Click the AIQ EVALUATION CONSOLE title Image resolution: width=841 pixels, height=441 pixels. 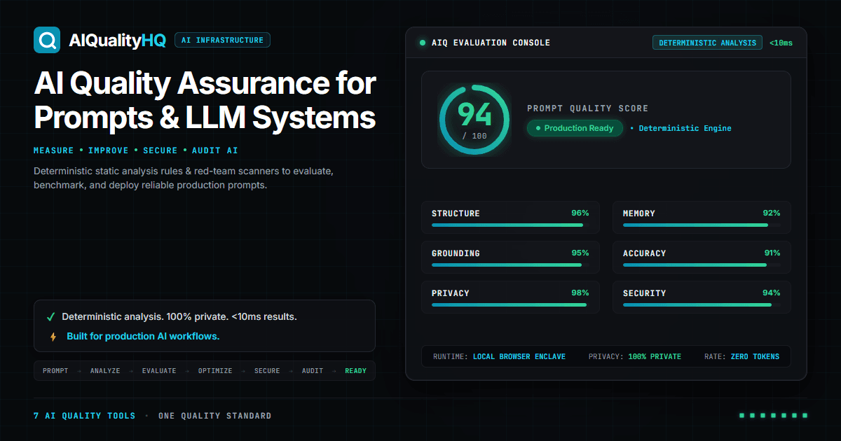point(491,43)
